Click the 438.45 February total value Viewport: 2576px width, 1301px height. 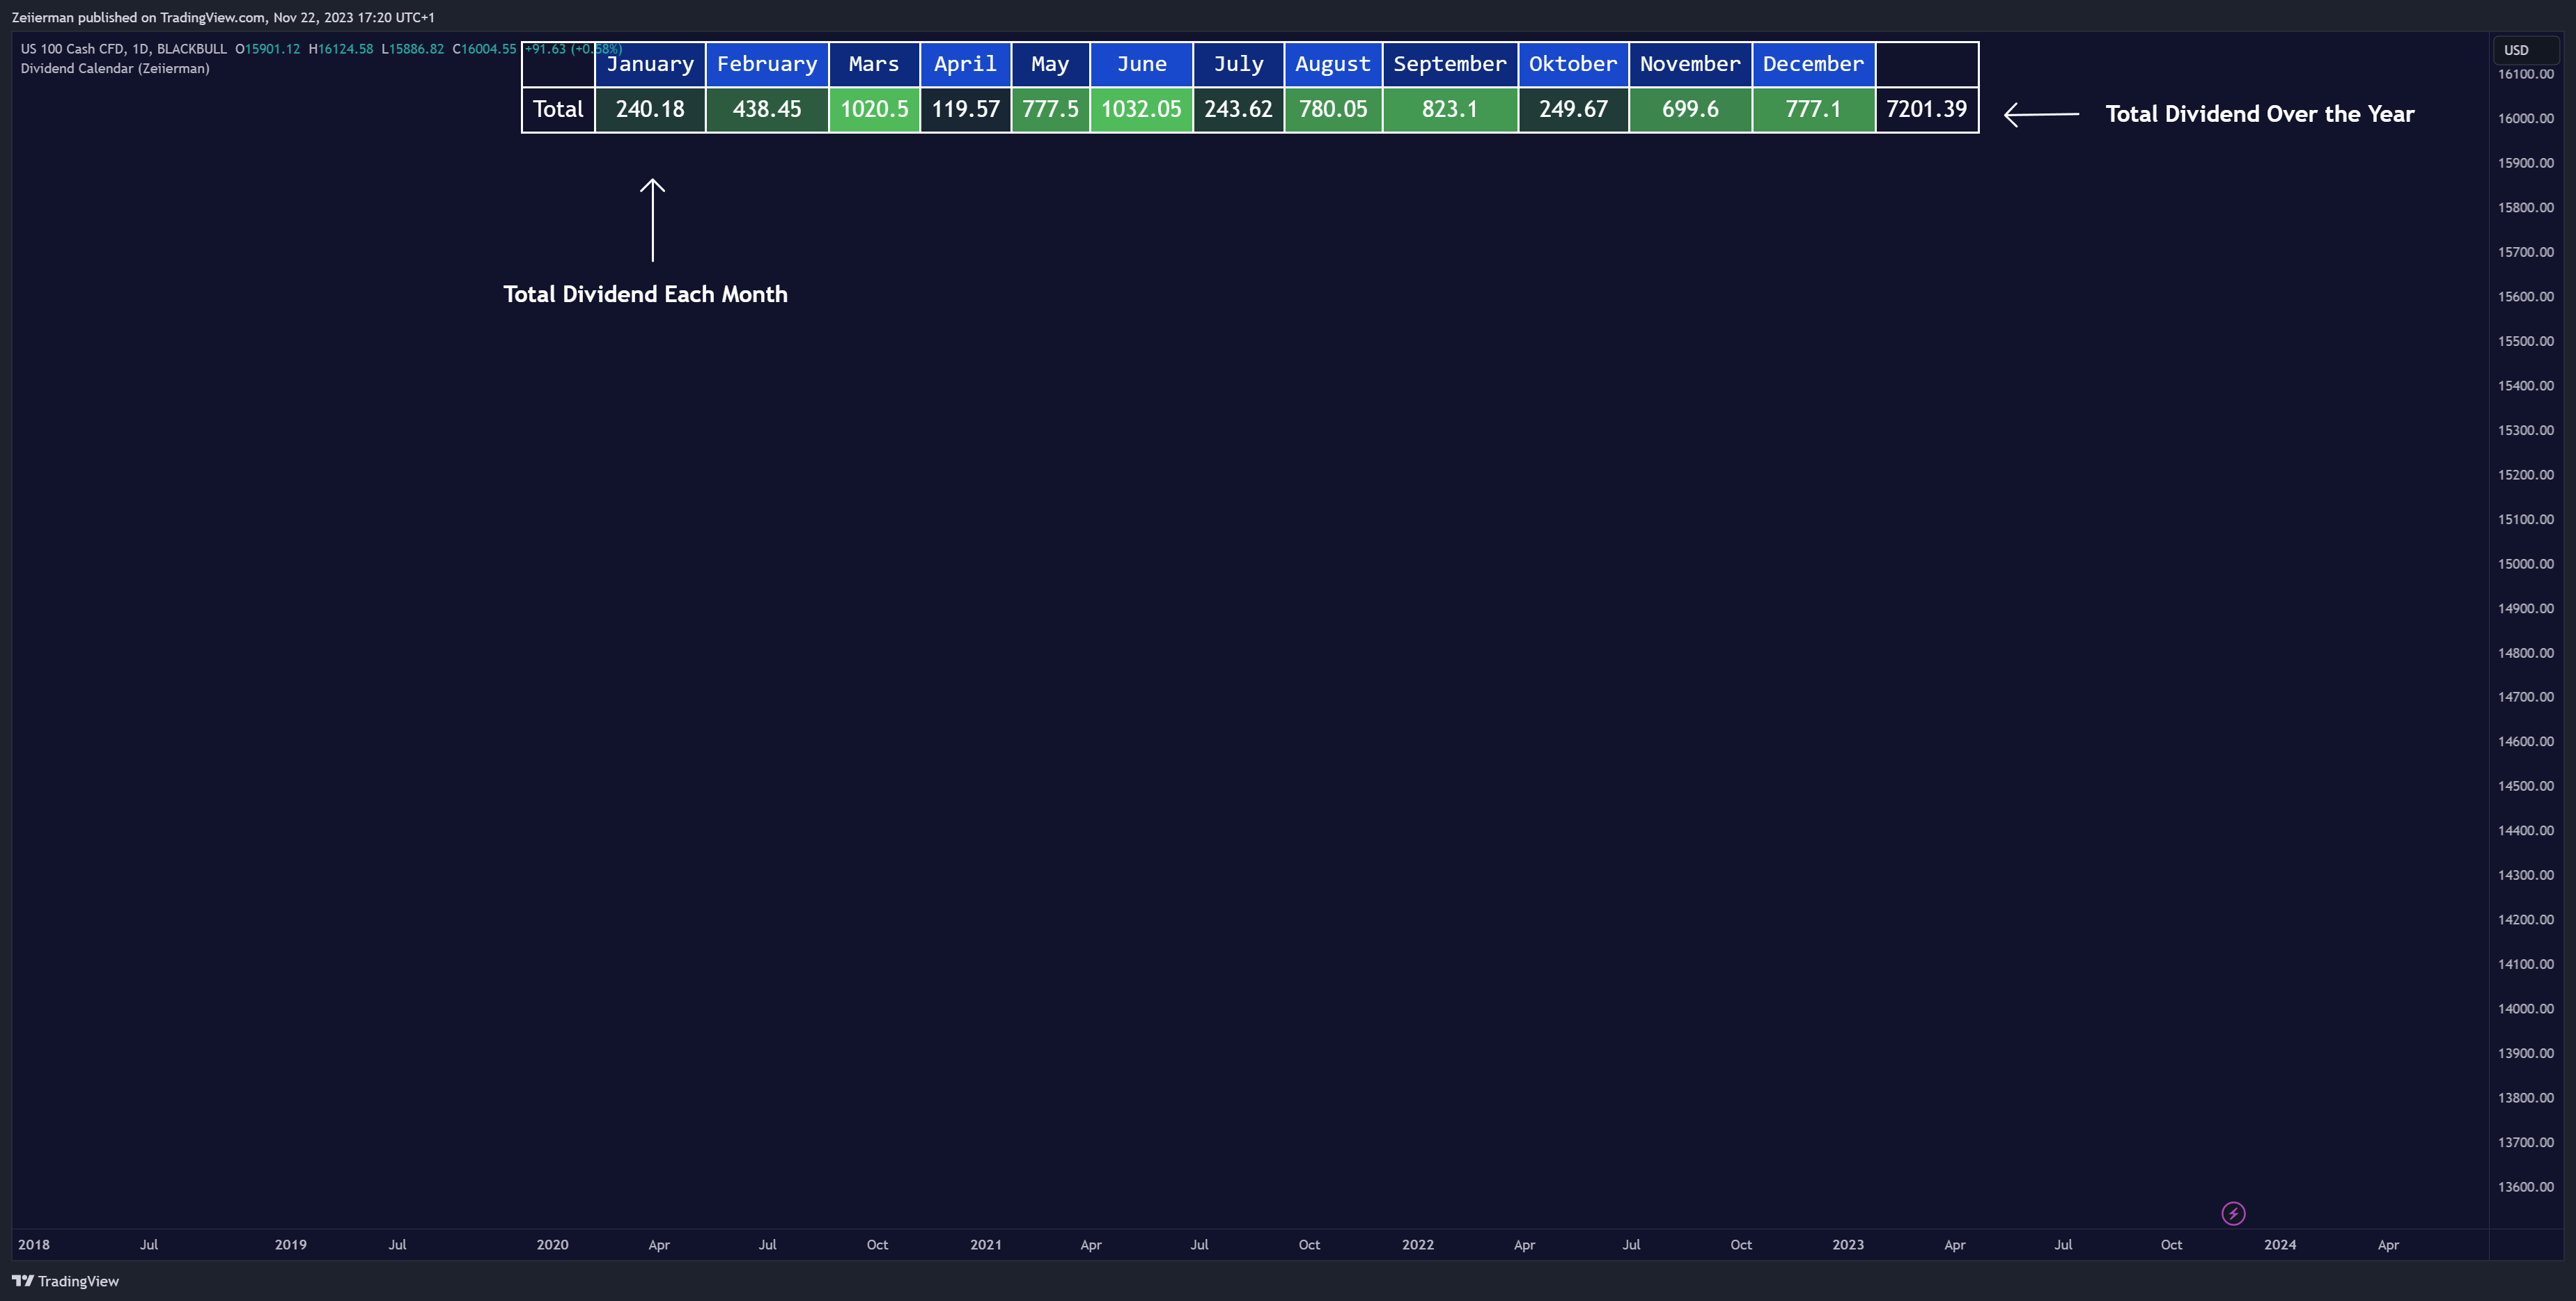(767, 109)
